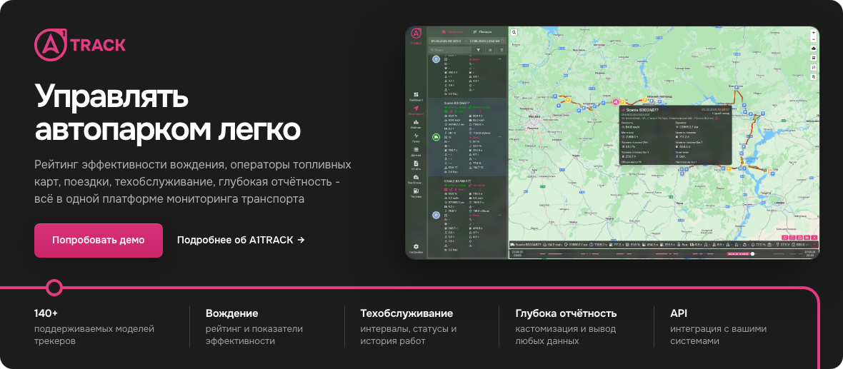Click the API feature heading
Image resolution: width=843 pixels, height=369 pixels.
point(679,313)
